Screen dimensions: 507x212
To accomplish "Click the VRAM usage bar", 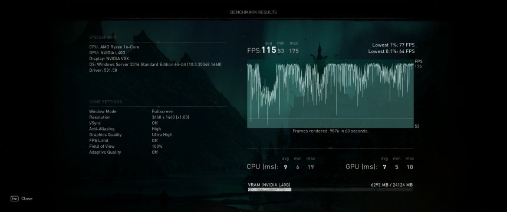I will click(330, 190).
